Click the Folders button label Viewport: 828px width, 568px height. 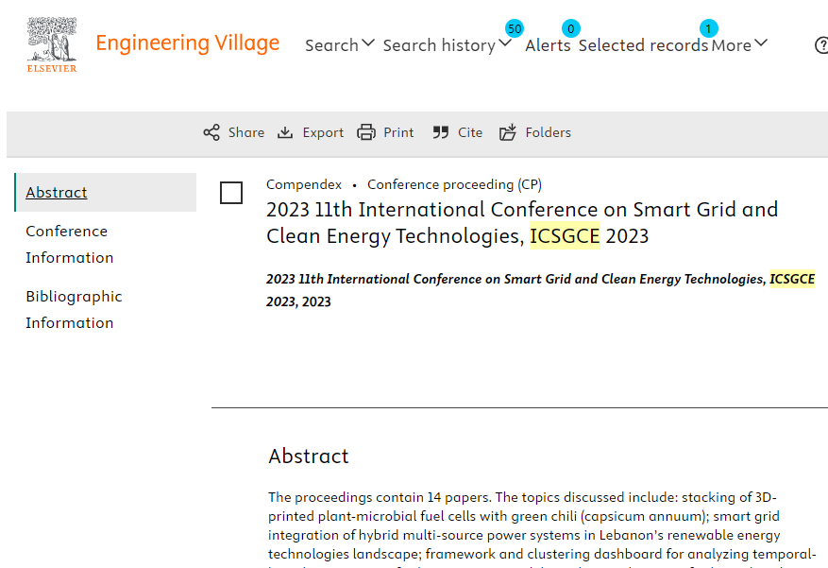[x=549, y=132]
